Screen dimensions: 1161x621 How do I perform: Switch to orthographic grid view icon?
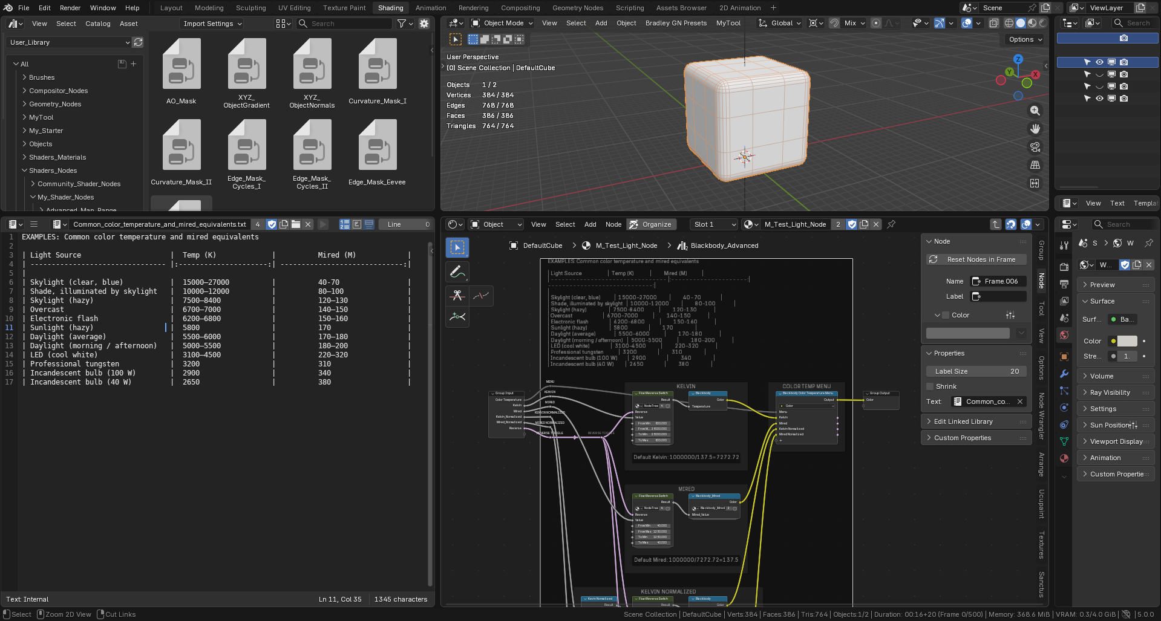pos(1035,165)
